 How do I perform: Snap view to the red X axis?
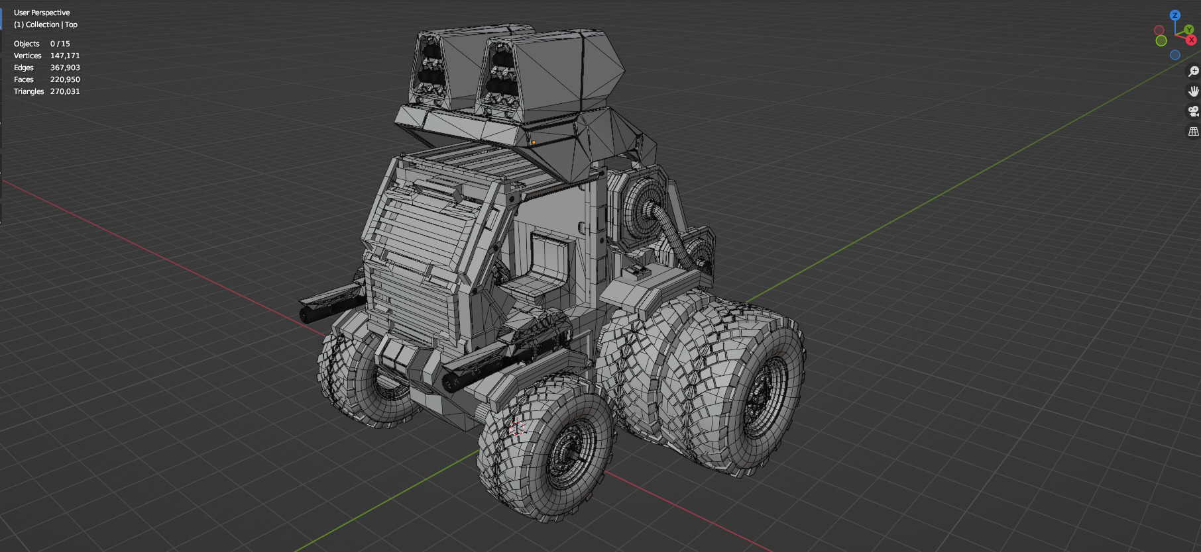(1191, 40)
